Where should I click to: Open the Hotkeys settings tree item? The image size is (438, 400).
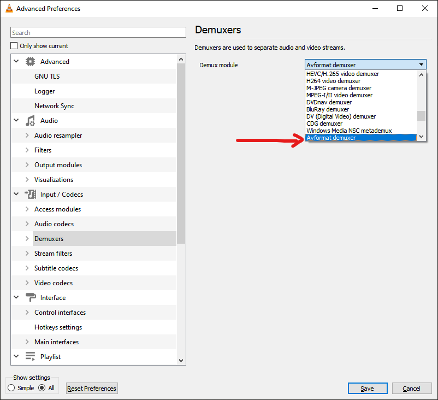point(58,327)
